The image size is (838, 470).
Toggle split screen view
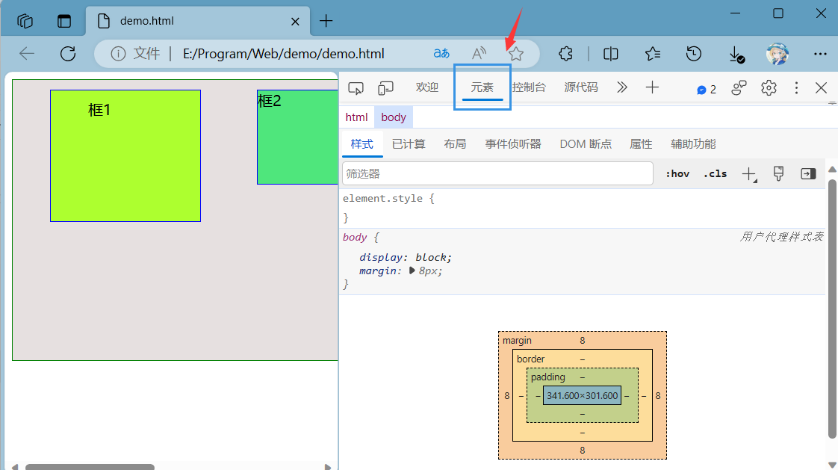click(610, 54)
